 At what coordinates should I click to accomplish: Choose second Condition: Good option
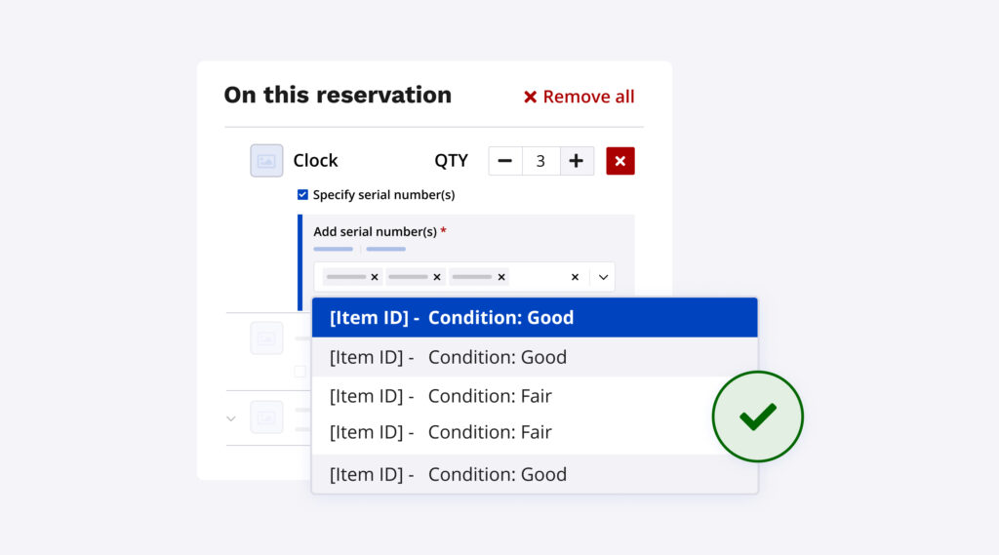(x=534, y=357)
